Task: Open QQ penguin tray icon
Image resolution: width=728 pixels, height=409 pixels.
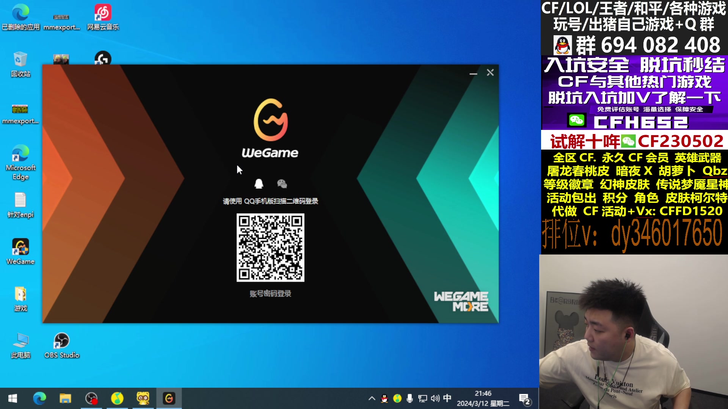Action: pyautogui.click(x=384, y=398)
